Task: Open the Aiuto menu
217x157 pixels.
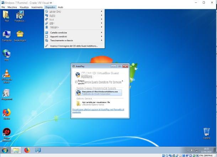Action: 60,7
